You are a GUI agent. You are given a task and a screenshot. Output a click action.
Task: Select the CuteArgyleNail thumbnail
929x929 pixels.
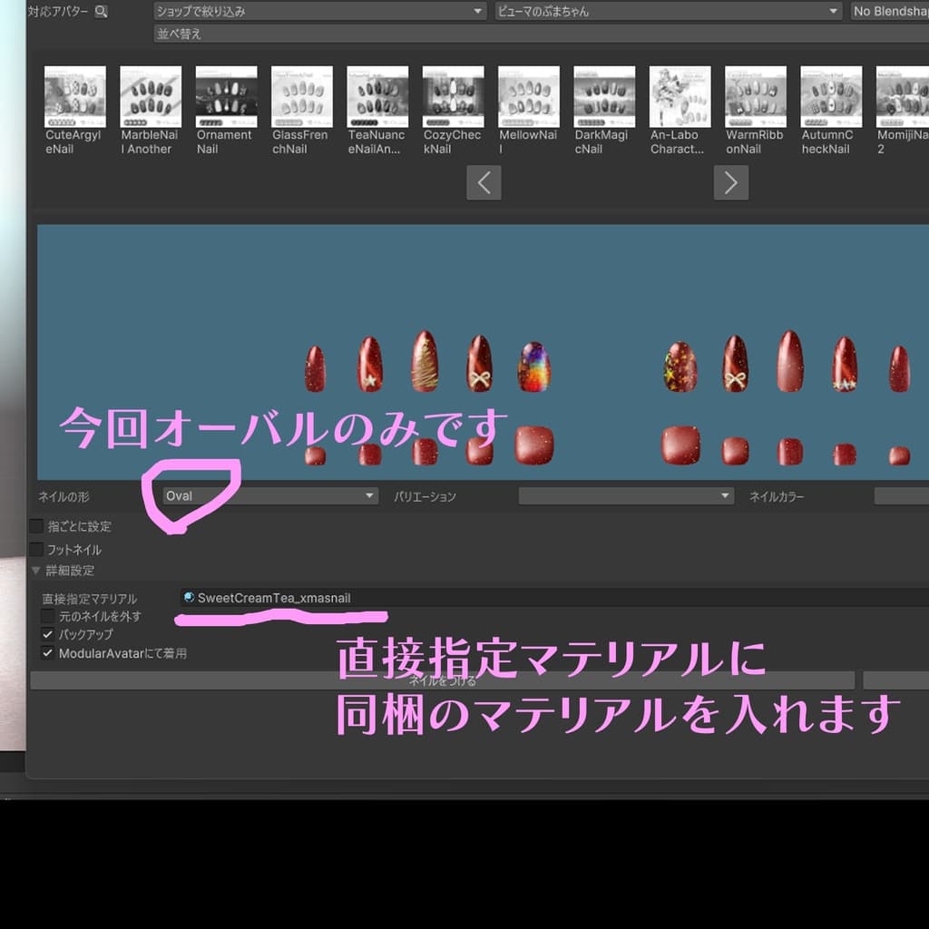tap(74, 97)
